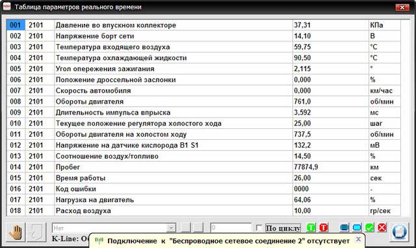Click the hand stop button
This screenshot has height=248, width=416.
16,232
